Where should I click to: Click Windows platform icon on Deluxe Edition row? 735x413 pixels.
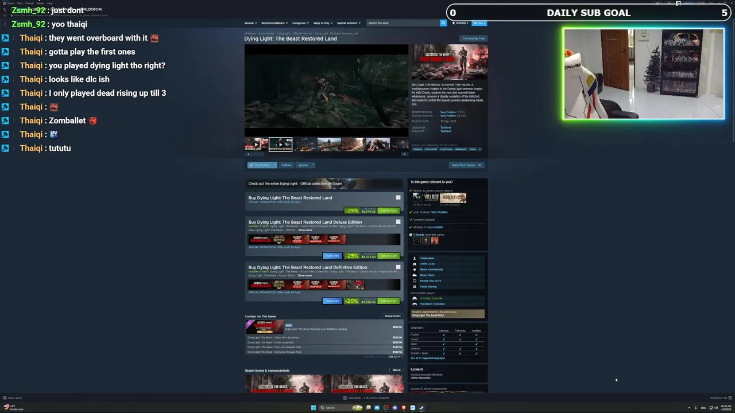(398, 222)
